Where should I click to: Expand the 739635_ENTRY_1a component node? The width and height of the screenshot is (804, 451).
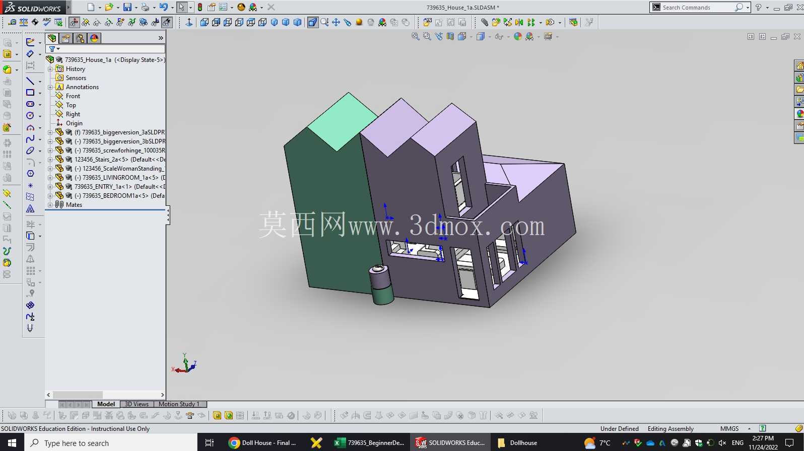click(50, 187)
